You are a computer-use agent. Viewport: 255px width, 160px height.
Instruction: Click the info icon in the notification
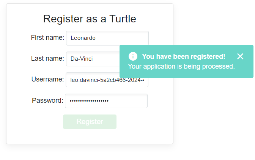click(133, 56)
